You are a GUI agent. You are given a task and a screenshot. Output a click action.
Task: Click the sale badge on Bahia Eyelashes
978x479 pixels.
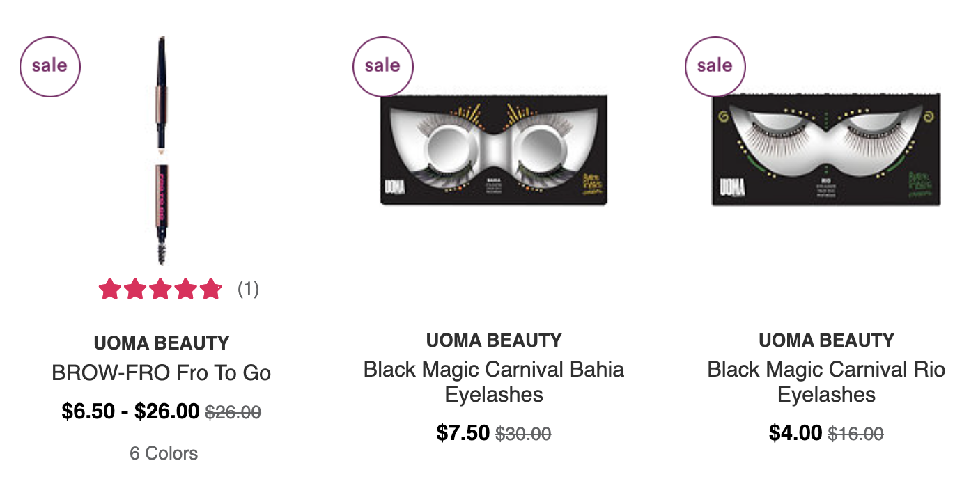[382, 66]
